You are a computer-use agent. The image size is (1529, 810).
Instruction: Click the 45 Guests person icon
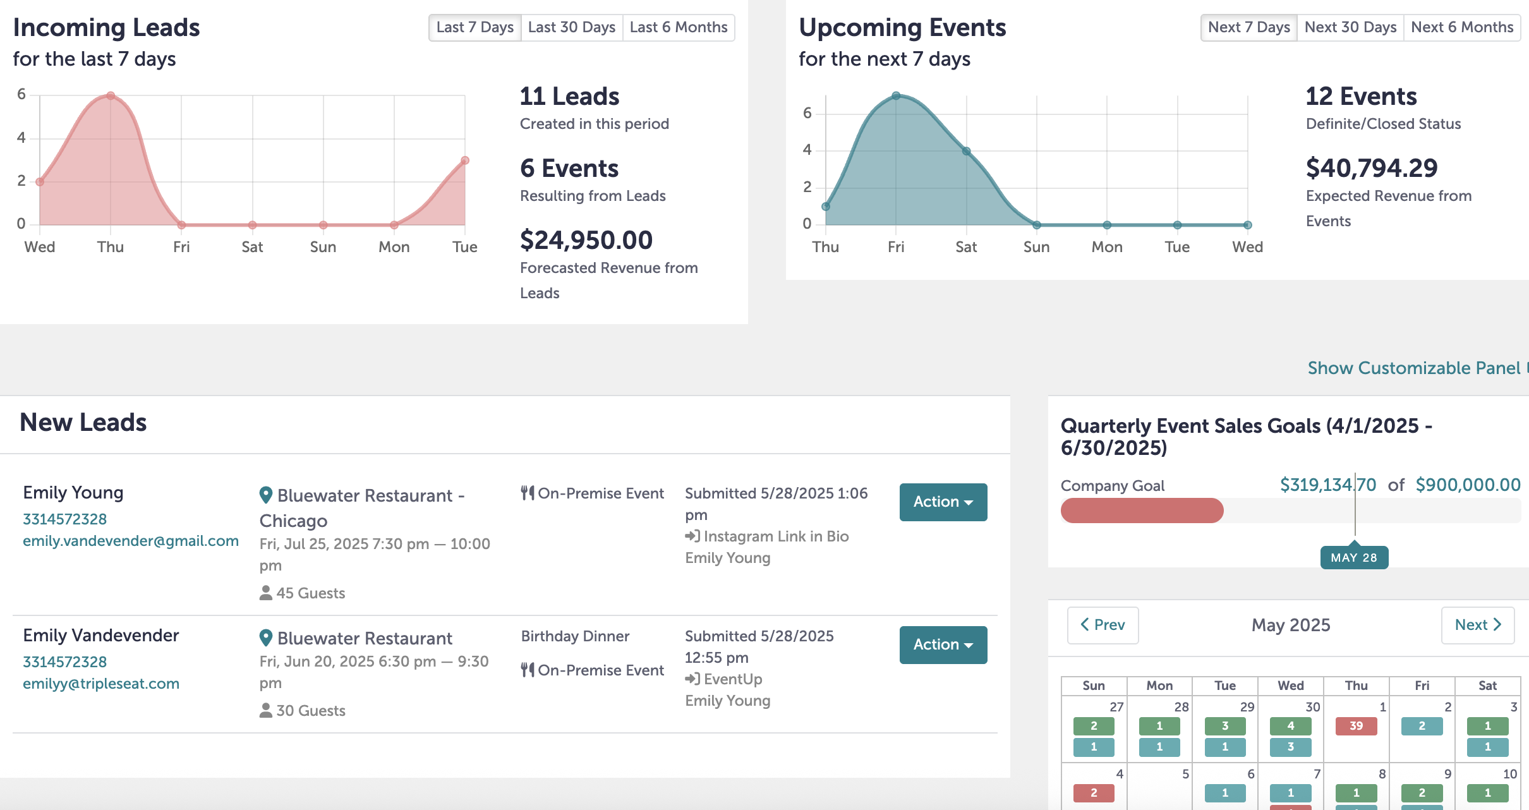[x=266, y=593]
